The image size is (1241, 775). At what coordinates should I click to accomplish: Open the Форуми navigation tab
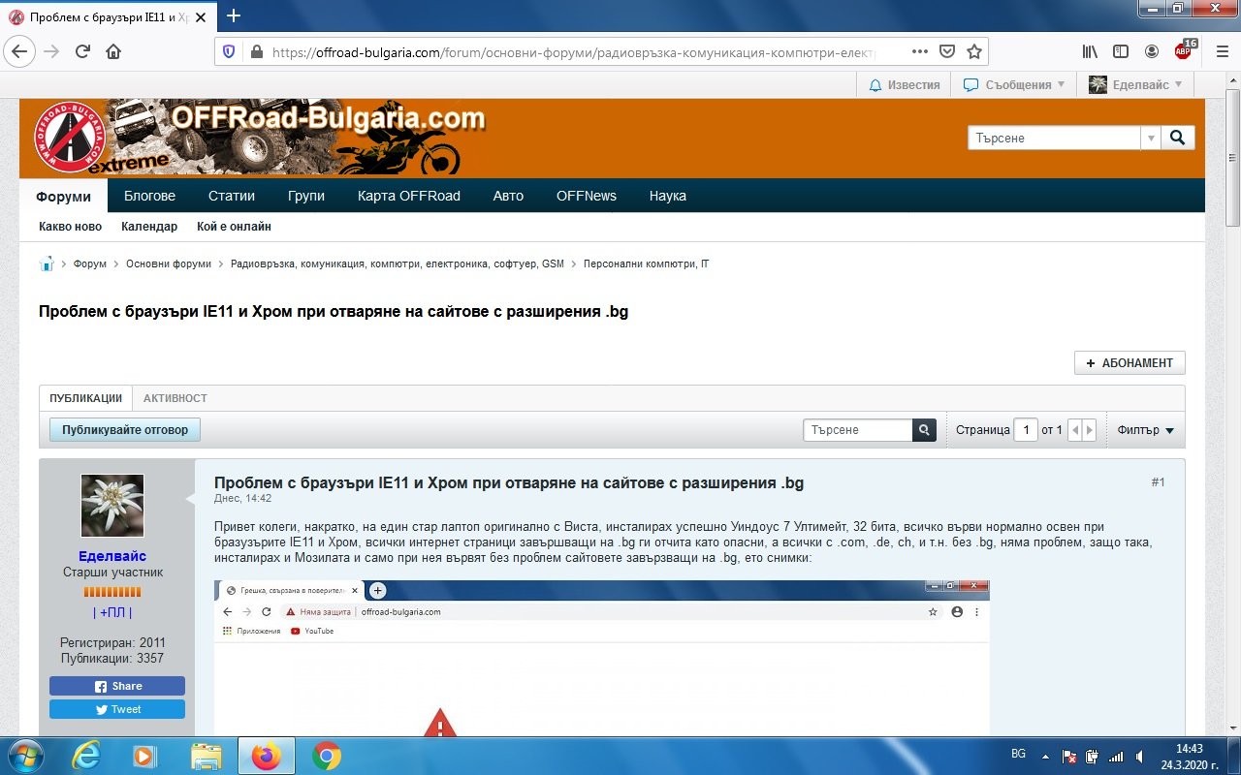(64, 196)
